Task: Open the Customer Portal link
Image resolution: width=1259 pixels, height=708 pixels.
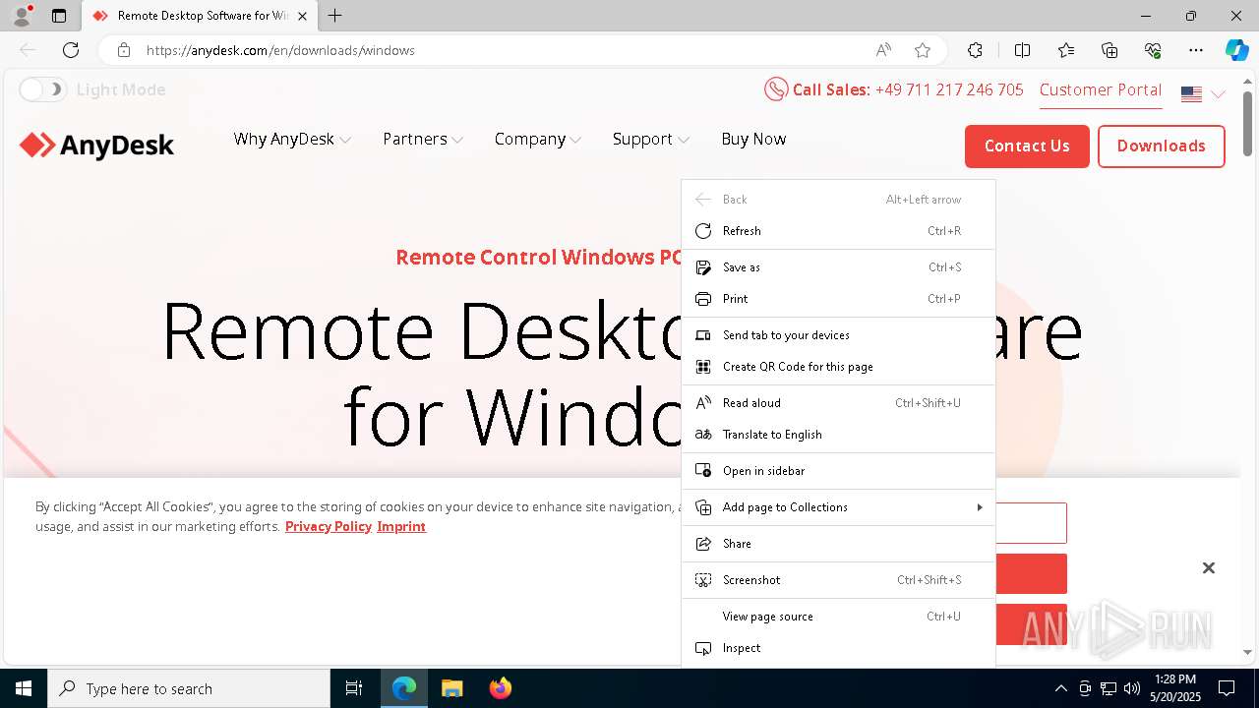Action: 1101,89
